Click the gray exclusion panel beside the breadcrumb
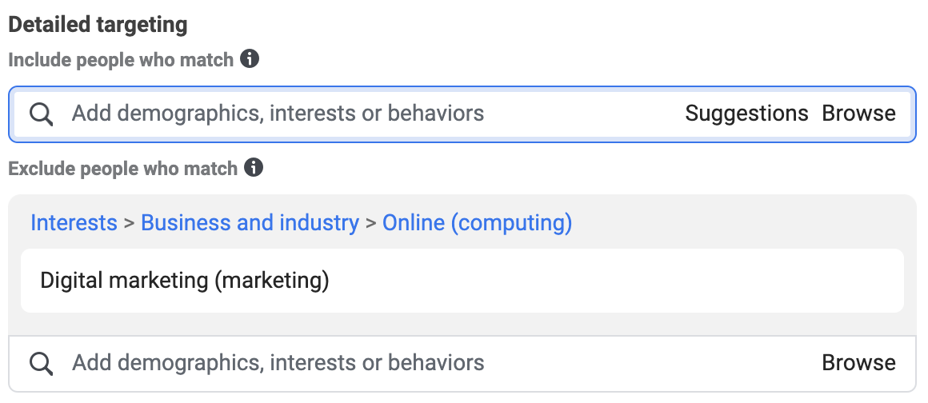The height and width of the screenshot is (403, 928). (740, 223)
